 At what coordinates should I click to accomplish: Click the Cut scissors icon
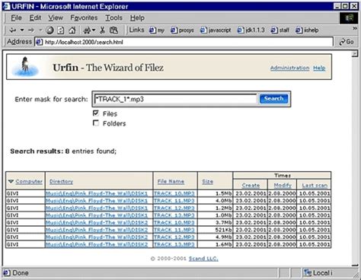coord(102,30)
